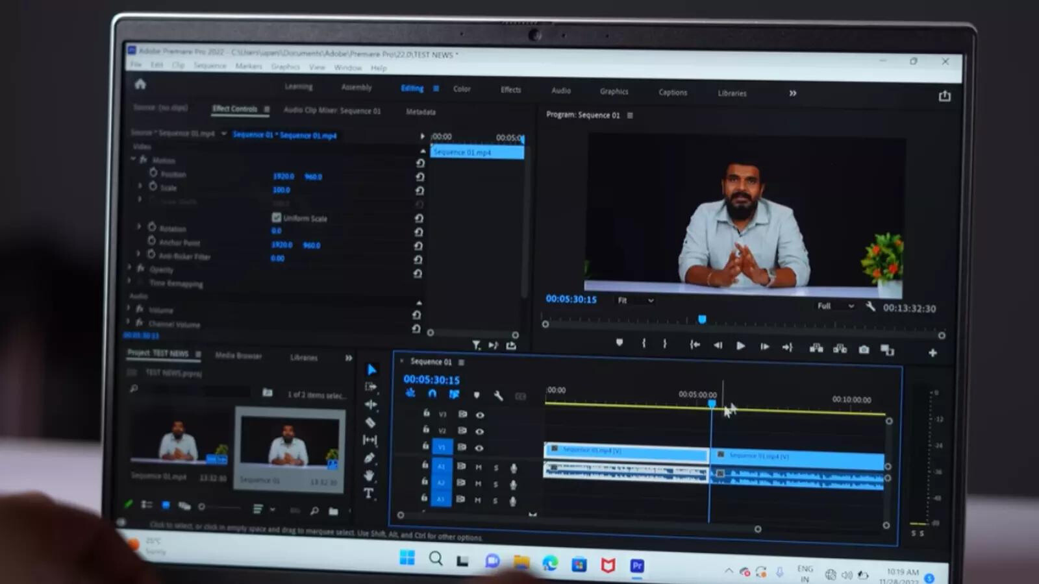
Task: Click the Extract button
Action: (840, 348)
